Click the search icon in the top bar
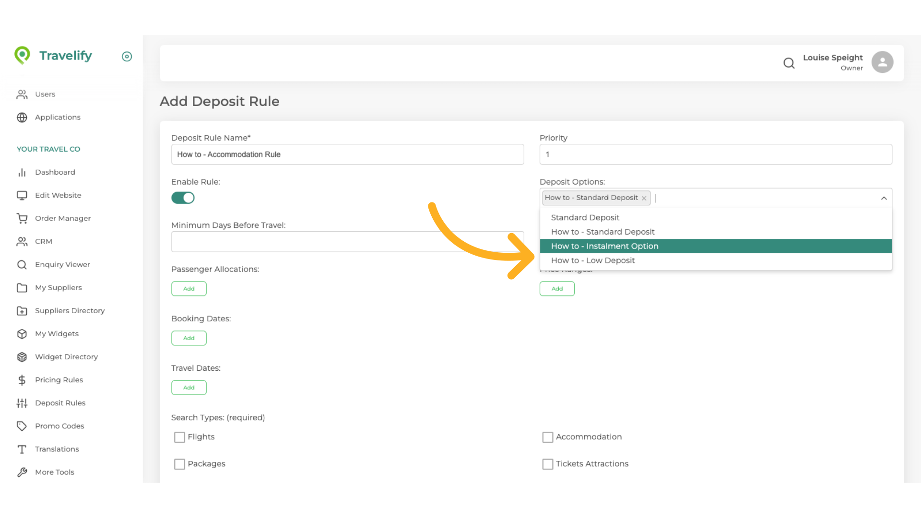 tap(789, 63)
